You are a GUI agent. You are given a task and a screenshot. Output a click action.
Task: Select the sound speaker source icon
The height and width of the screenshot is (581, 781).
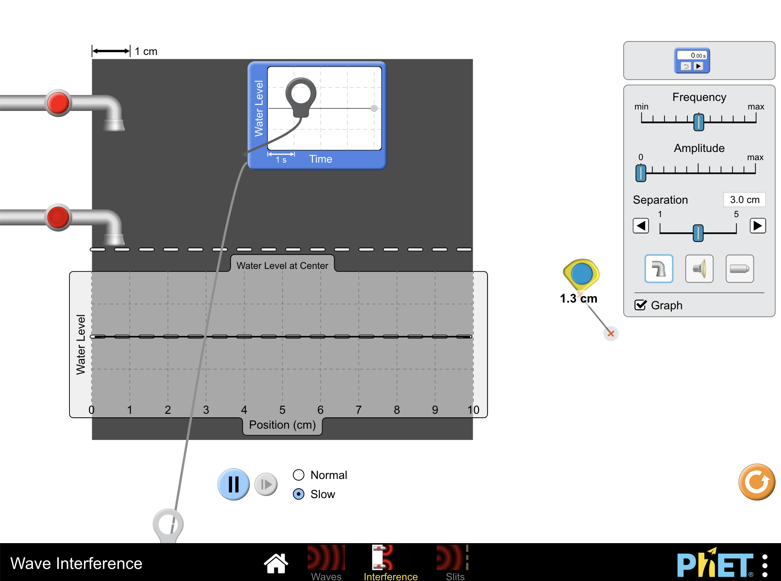point(699,269)
